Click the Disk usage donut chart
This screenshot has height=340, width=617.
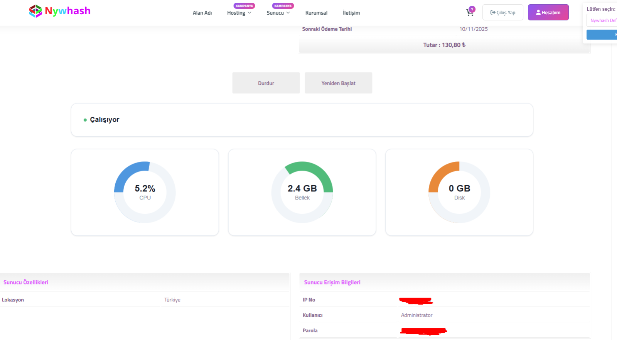459,192
